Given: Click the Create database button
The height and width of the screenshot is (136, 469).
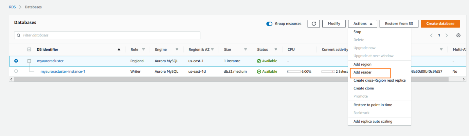Looking at the screenshot, I should 440,24.
